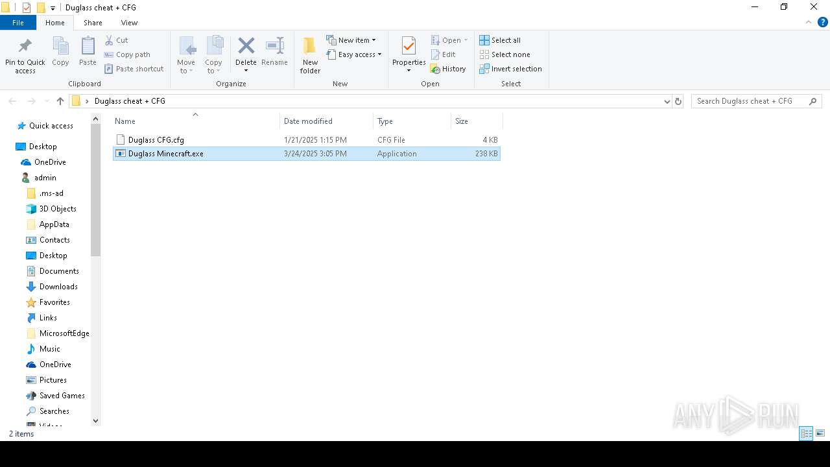Pin to Quick access in the ribbon
Image resolution: width=830 pixels, height=467 pixels.
point(25,56)
